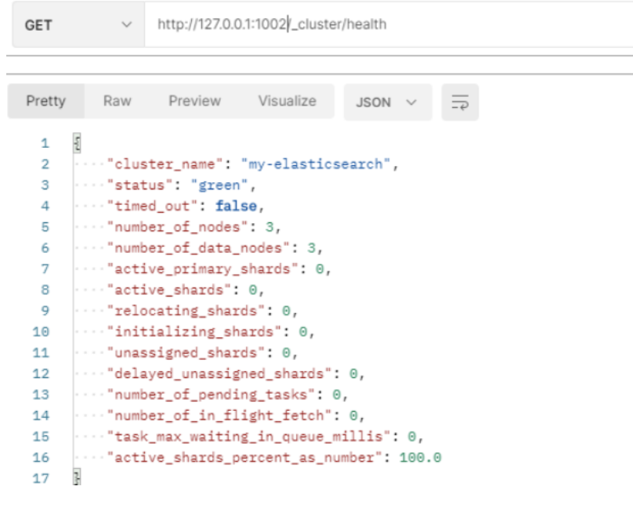Toggle the wrap lines icon

point(460,103)
